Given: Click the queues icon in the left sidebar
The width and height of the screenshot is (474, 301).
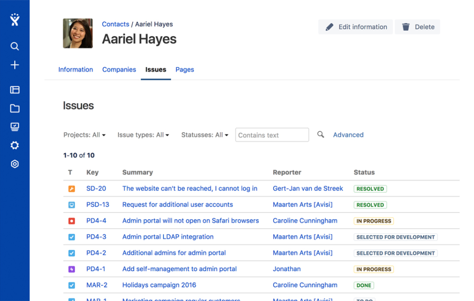Looking at the screenshot, I should point(15,126).
